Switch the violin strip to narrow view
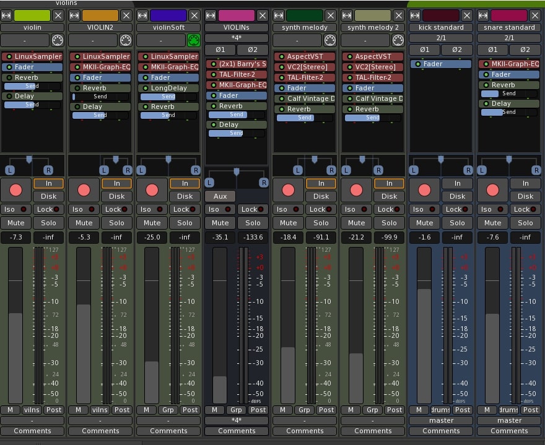 (x=7, y=15)
